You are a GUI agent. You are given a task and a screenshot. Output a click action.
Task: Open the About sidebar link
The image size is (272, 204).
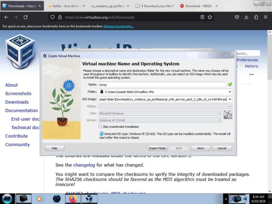point(12,85)
